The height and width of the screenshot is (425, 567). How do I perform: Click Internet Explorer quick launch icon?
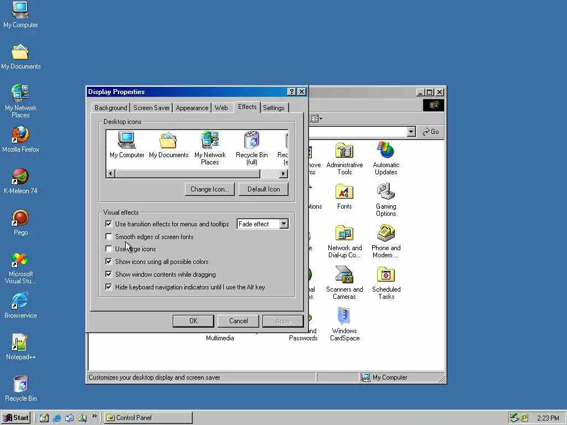pos(57,418)
